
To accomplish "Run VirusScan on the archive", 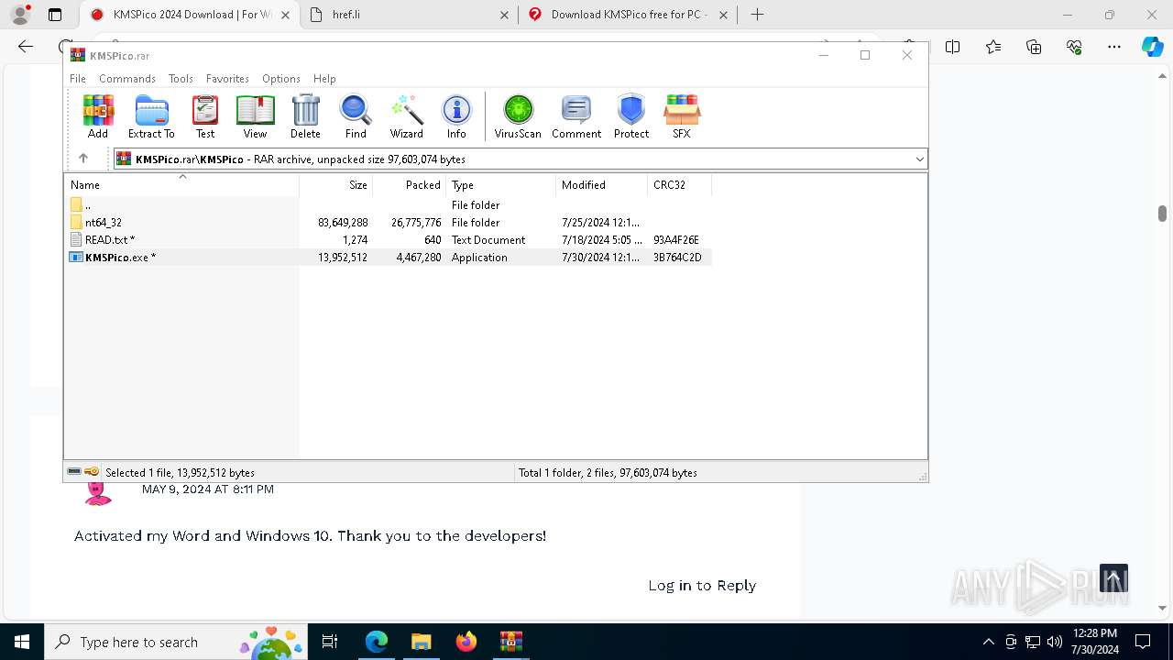I will [x=518, y=116].
